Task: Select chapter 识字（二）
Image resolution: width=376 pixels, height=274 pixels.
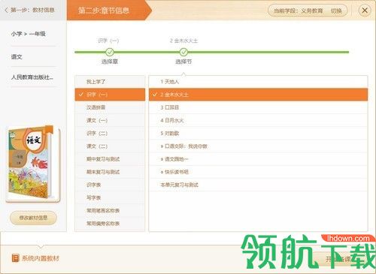Action: tap(110, 133)
